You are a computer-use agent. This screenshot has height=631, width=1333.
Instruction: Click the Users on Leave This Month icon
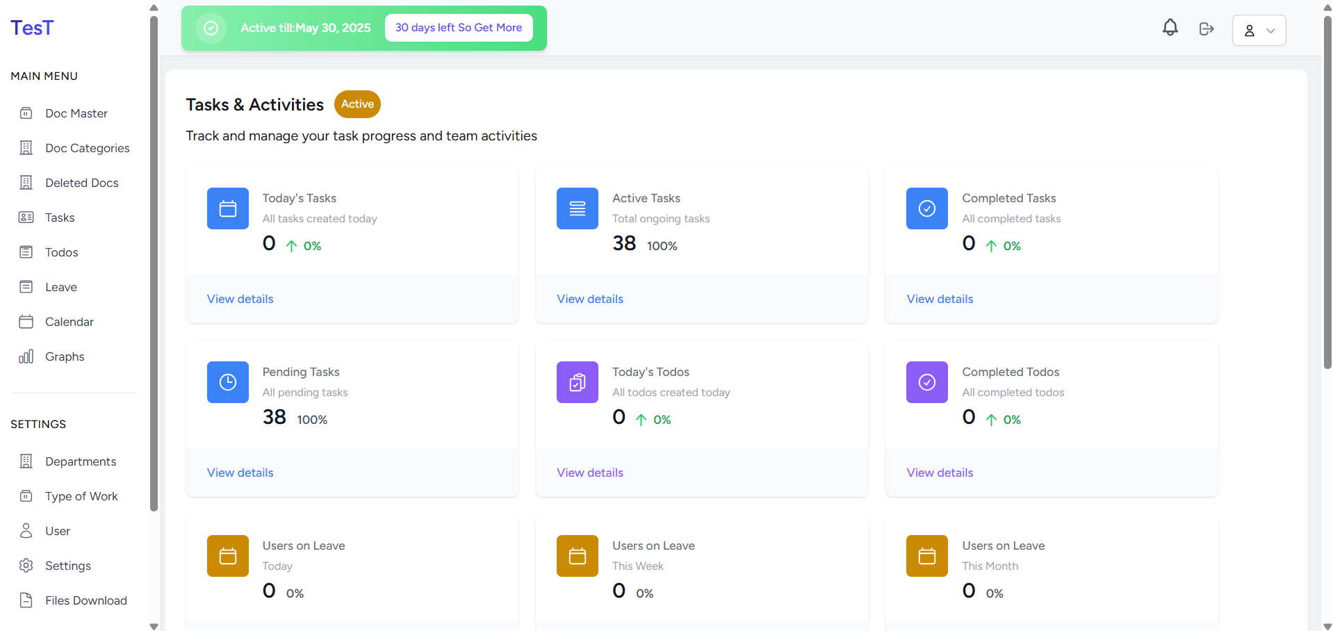pos(927,556)
